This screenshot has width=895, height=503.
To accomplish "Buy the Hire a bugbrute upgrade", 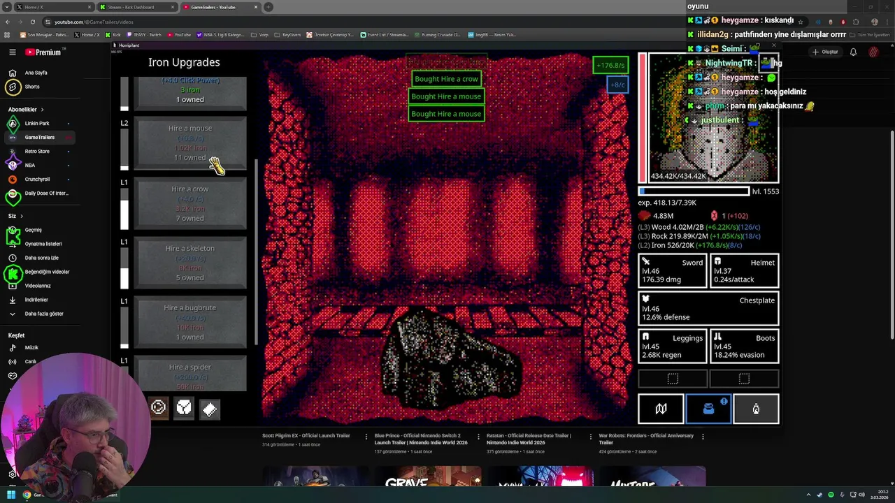I will coord(190,322).
